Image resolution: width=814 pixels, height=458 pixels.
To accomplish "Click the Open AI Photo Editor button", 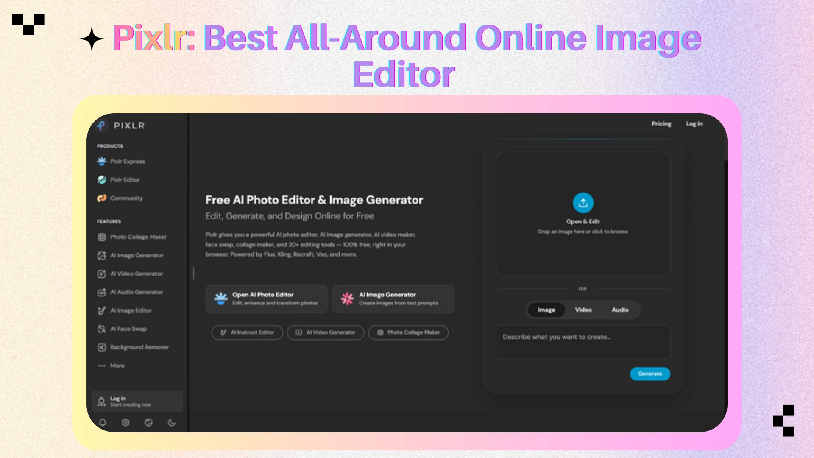I will click(x=267, y=299).
